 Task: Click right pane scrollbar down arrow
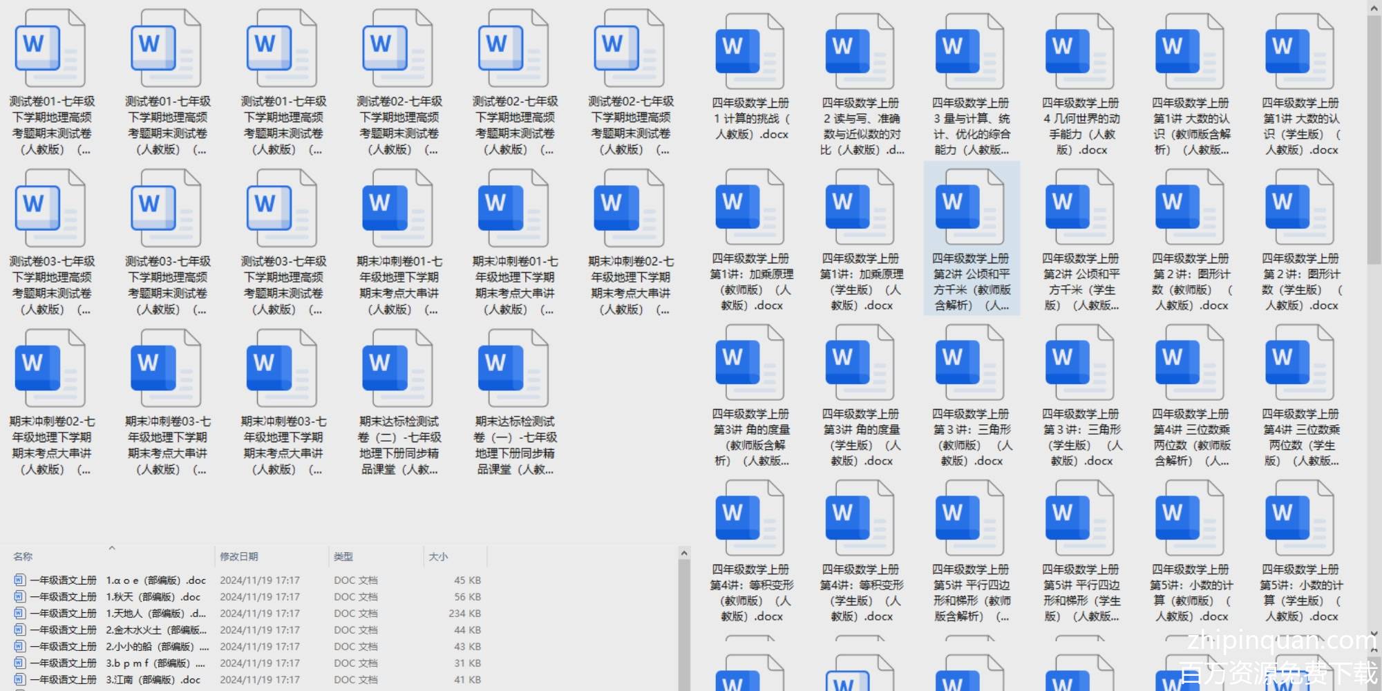coord(1374,633)
